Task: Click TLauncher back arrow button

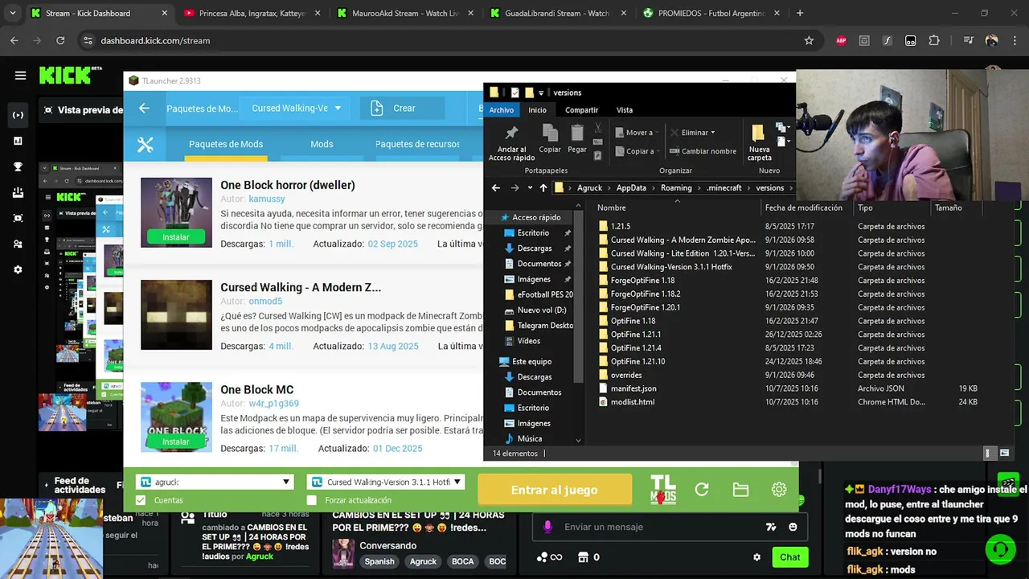Action: (x=144, y=109)
